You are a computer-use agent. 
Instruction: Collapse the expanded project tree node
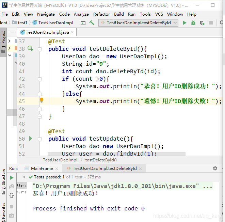click(10, 55)
